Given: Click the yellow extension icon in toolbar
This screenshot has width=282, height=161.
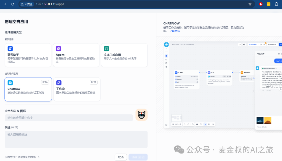Looking at the screenshot, I should (268, 4).
